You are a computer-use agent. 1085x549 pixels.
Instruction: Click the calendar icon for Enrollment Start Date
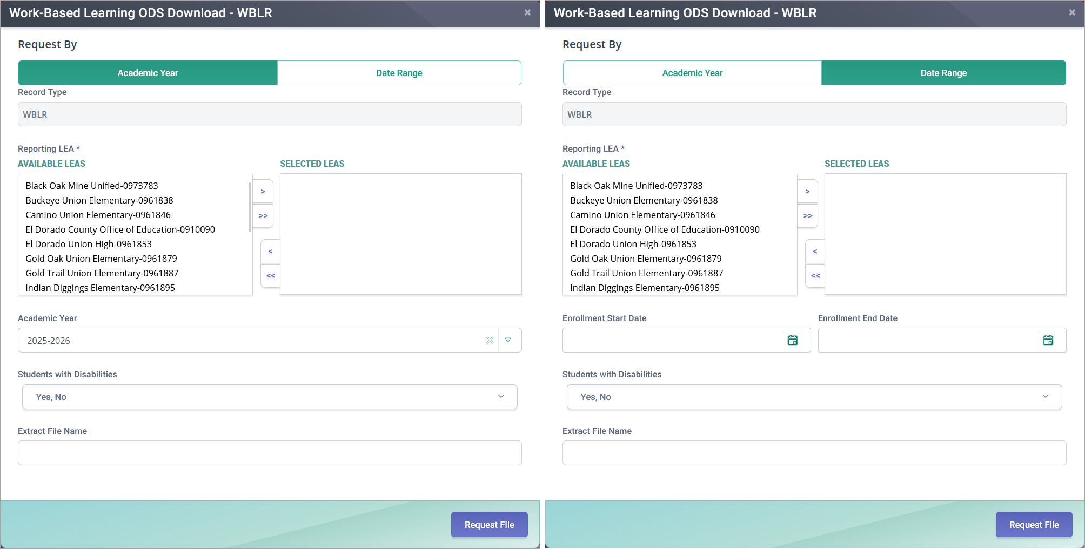793,340
